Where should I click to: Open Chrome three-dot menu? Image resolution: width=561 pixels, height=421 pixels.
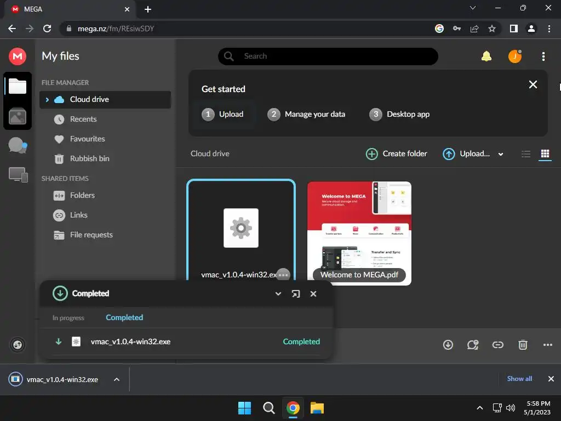coord(549,29)
